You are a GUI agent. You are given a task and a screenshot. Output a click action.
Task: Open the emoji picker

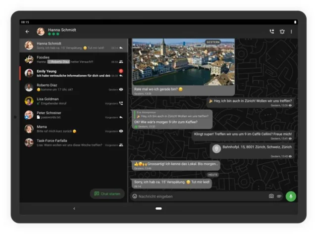pyautogui.click(x=135, y=196)
